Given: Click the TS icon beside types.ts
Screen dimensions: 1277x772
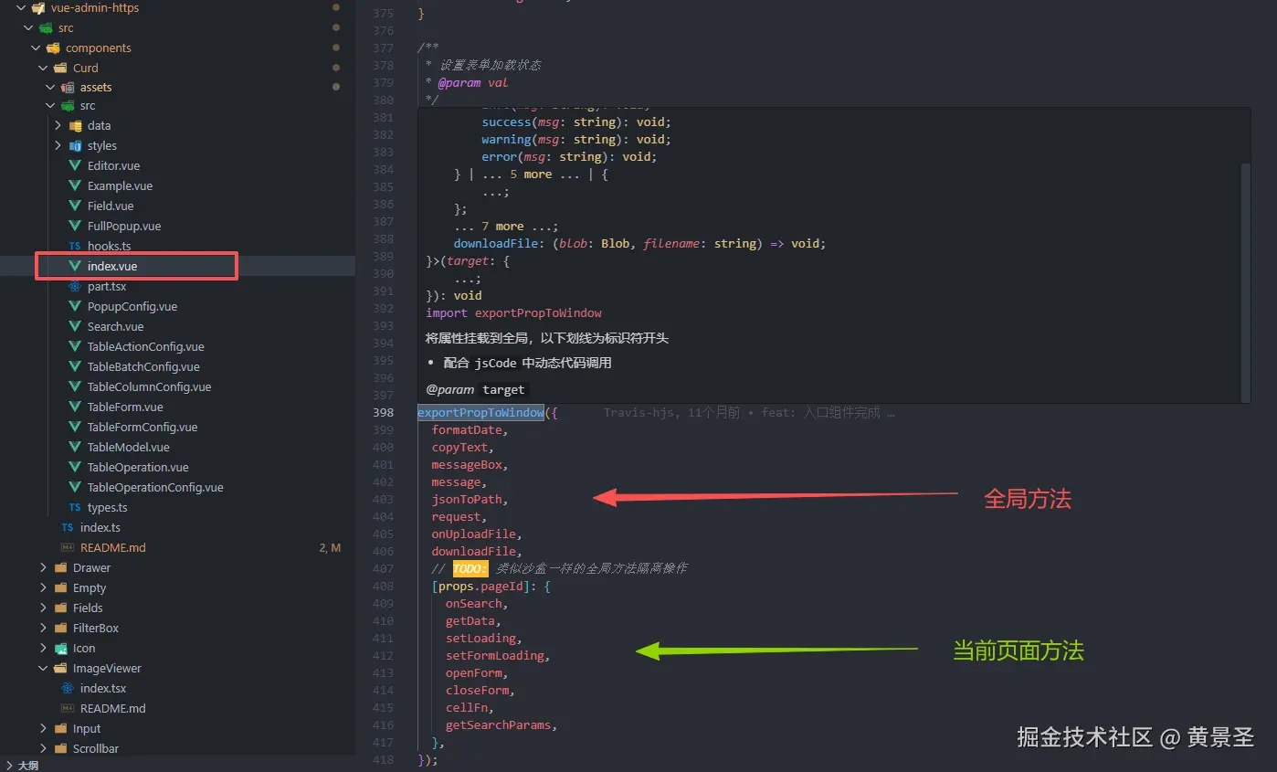Looking at the screenshot, I should tap(75, 507).
